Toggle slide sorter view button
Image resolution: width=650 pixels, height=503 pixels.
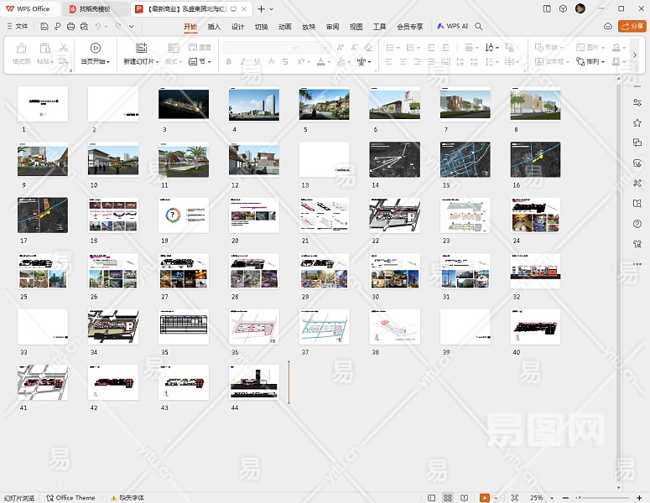(x=448, y=498)
